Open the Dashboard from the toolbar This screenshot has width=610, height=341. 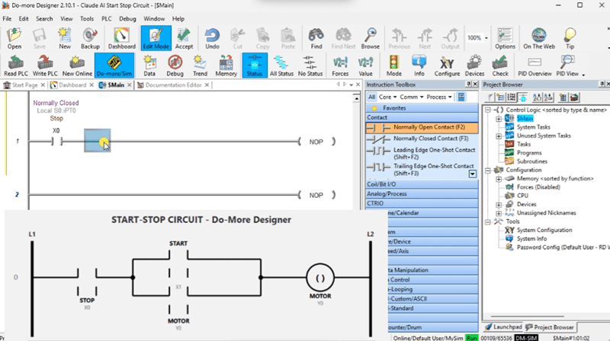click(121, 37)
